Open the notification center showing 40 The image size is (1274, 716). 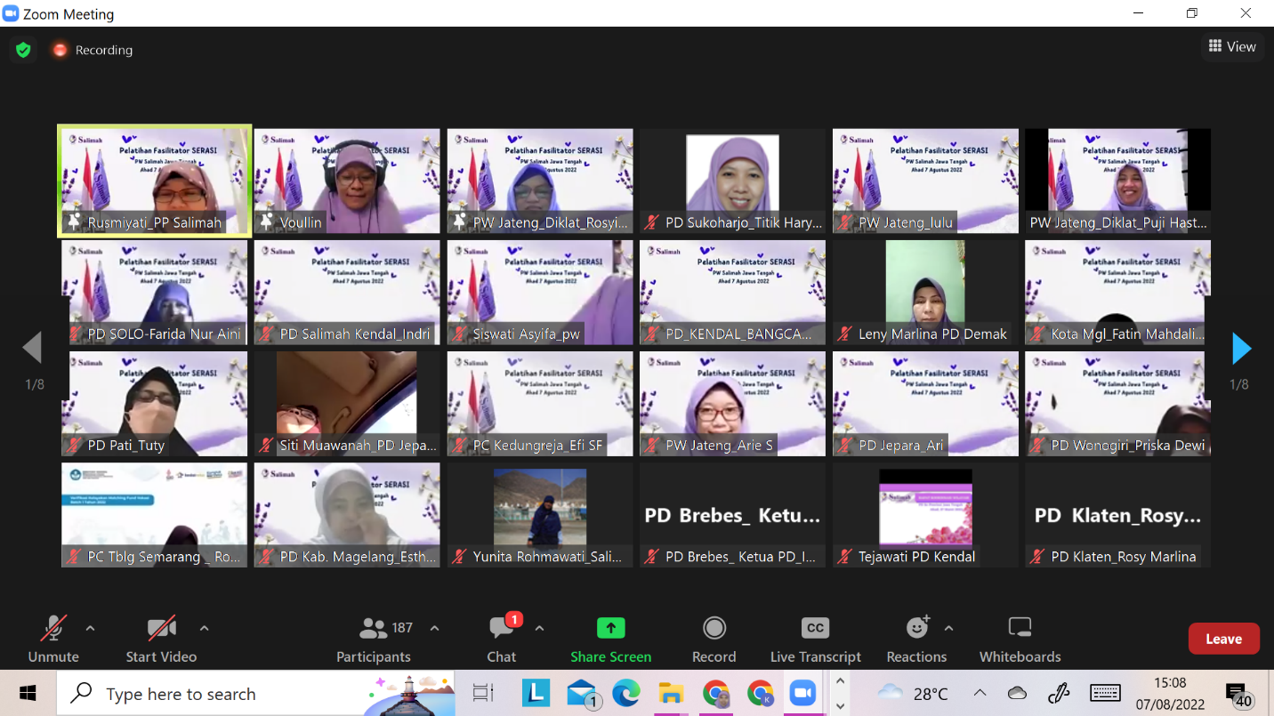pyautogui.click(x=1238, y=696)
